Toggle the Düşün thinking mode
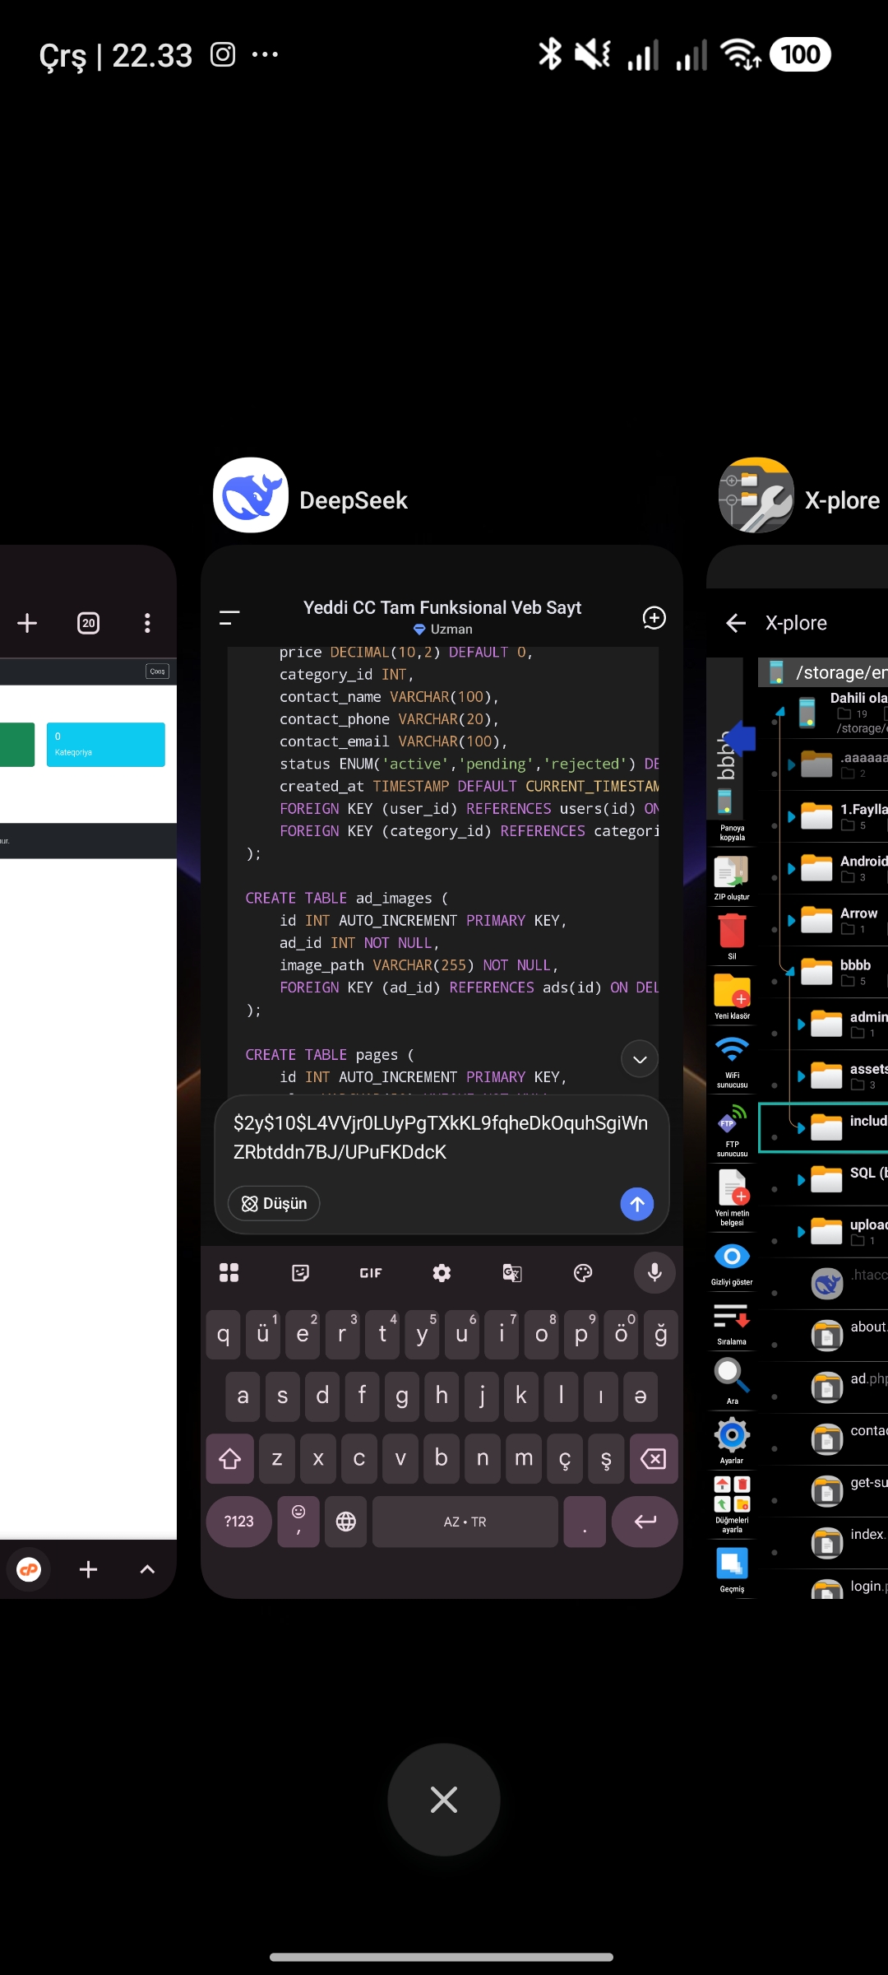 pyautogui.click(x=274, y=1203)
